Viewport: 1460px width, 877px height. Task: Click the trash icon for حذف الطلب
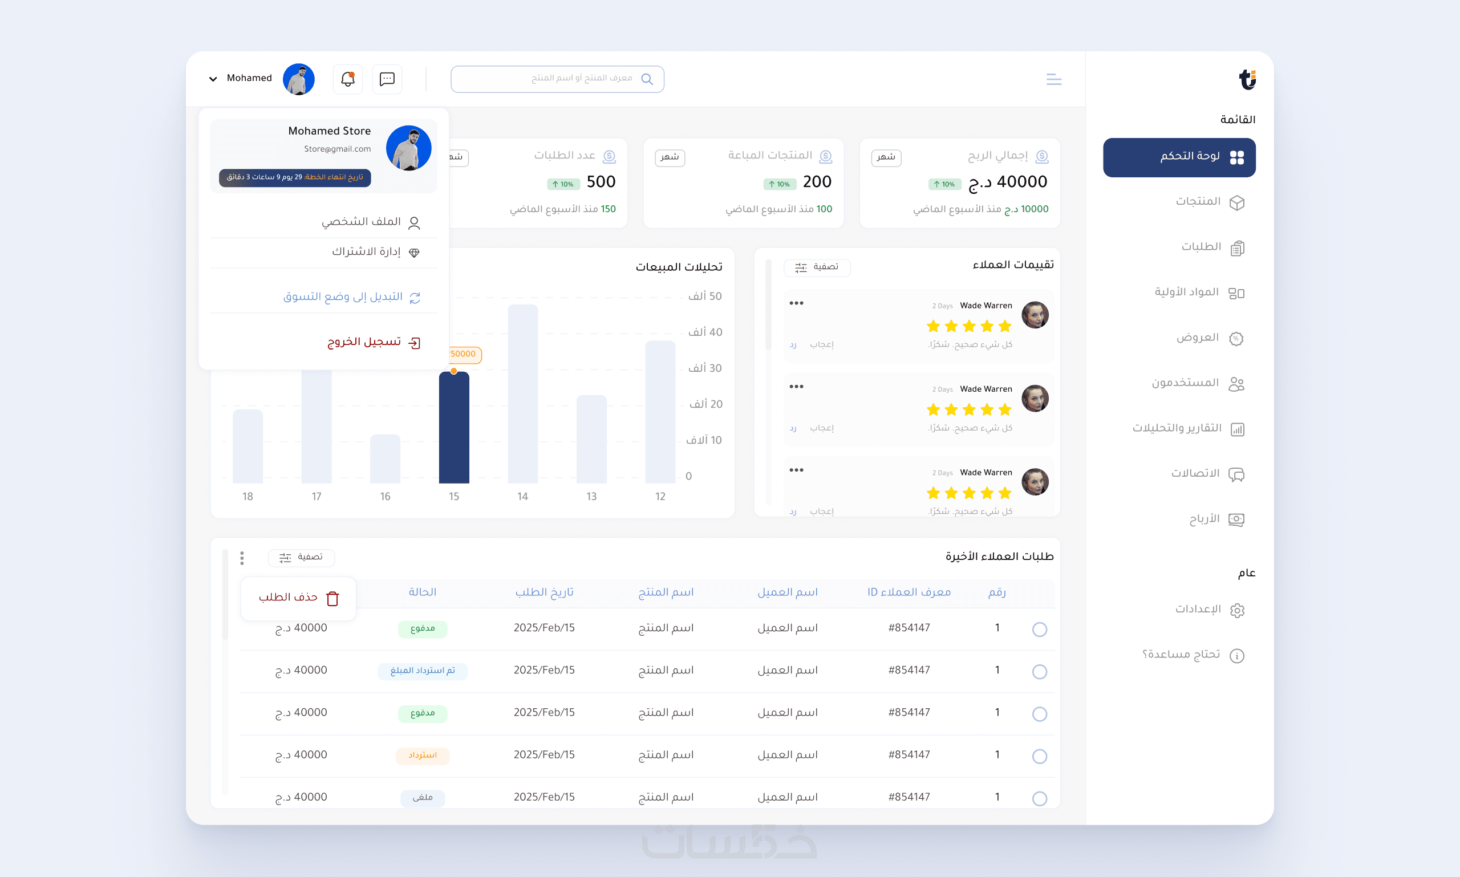333,598
